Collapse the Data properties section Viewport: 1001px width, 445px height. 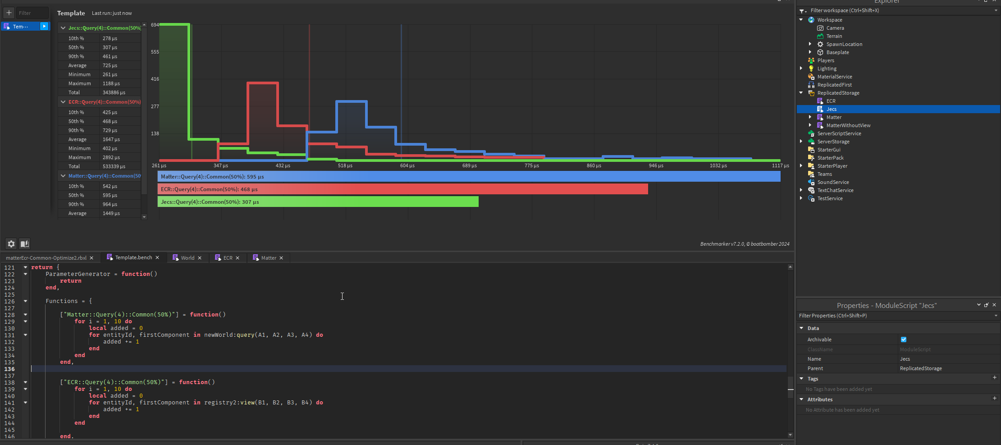(x=801, y=328)
